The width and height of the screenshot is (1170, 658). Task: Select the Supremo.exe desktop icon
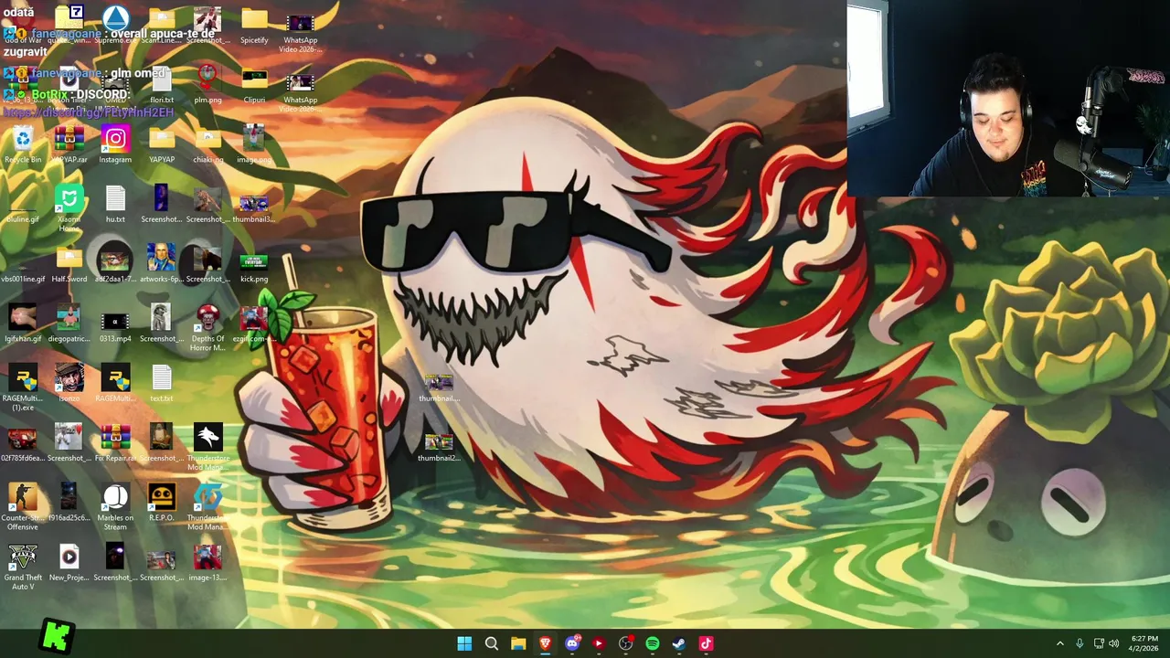[x=115, y=25]
